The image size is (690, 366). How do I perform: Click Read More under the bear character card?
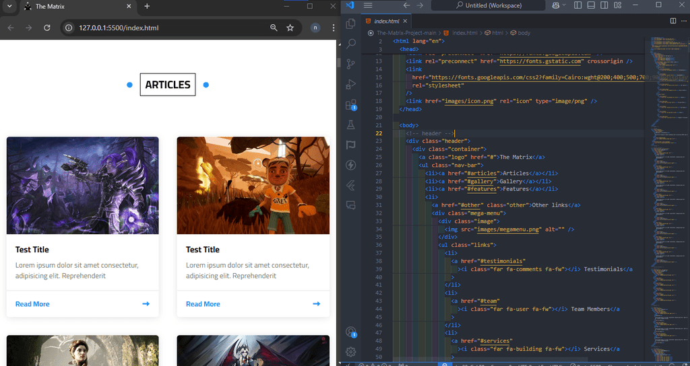203,304
